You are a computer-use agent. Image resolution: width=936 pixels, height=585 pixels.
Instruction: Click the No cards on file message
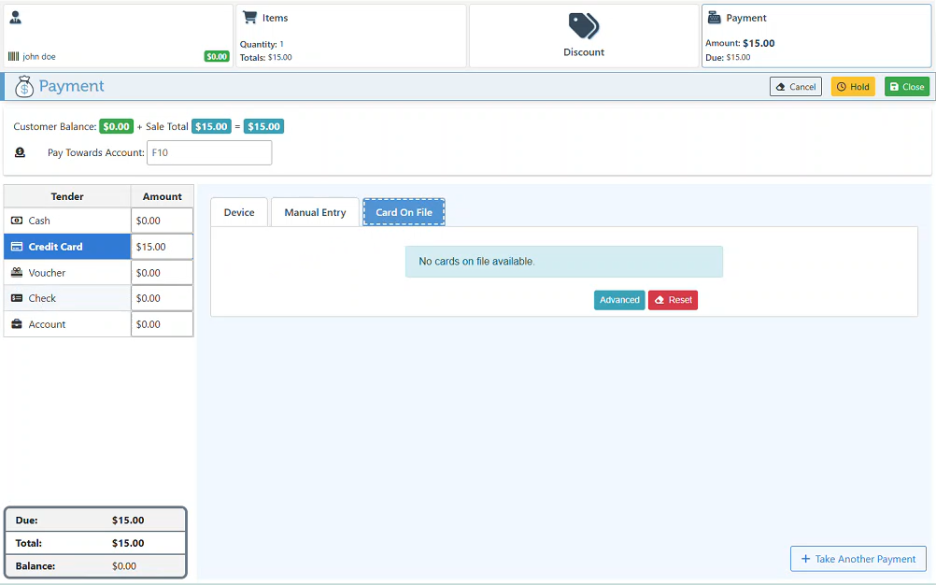pos(563,262)
